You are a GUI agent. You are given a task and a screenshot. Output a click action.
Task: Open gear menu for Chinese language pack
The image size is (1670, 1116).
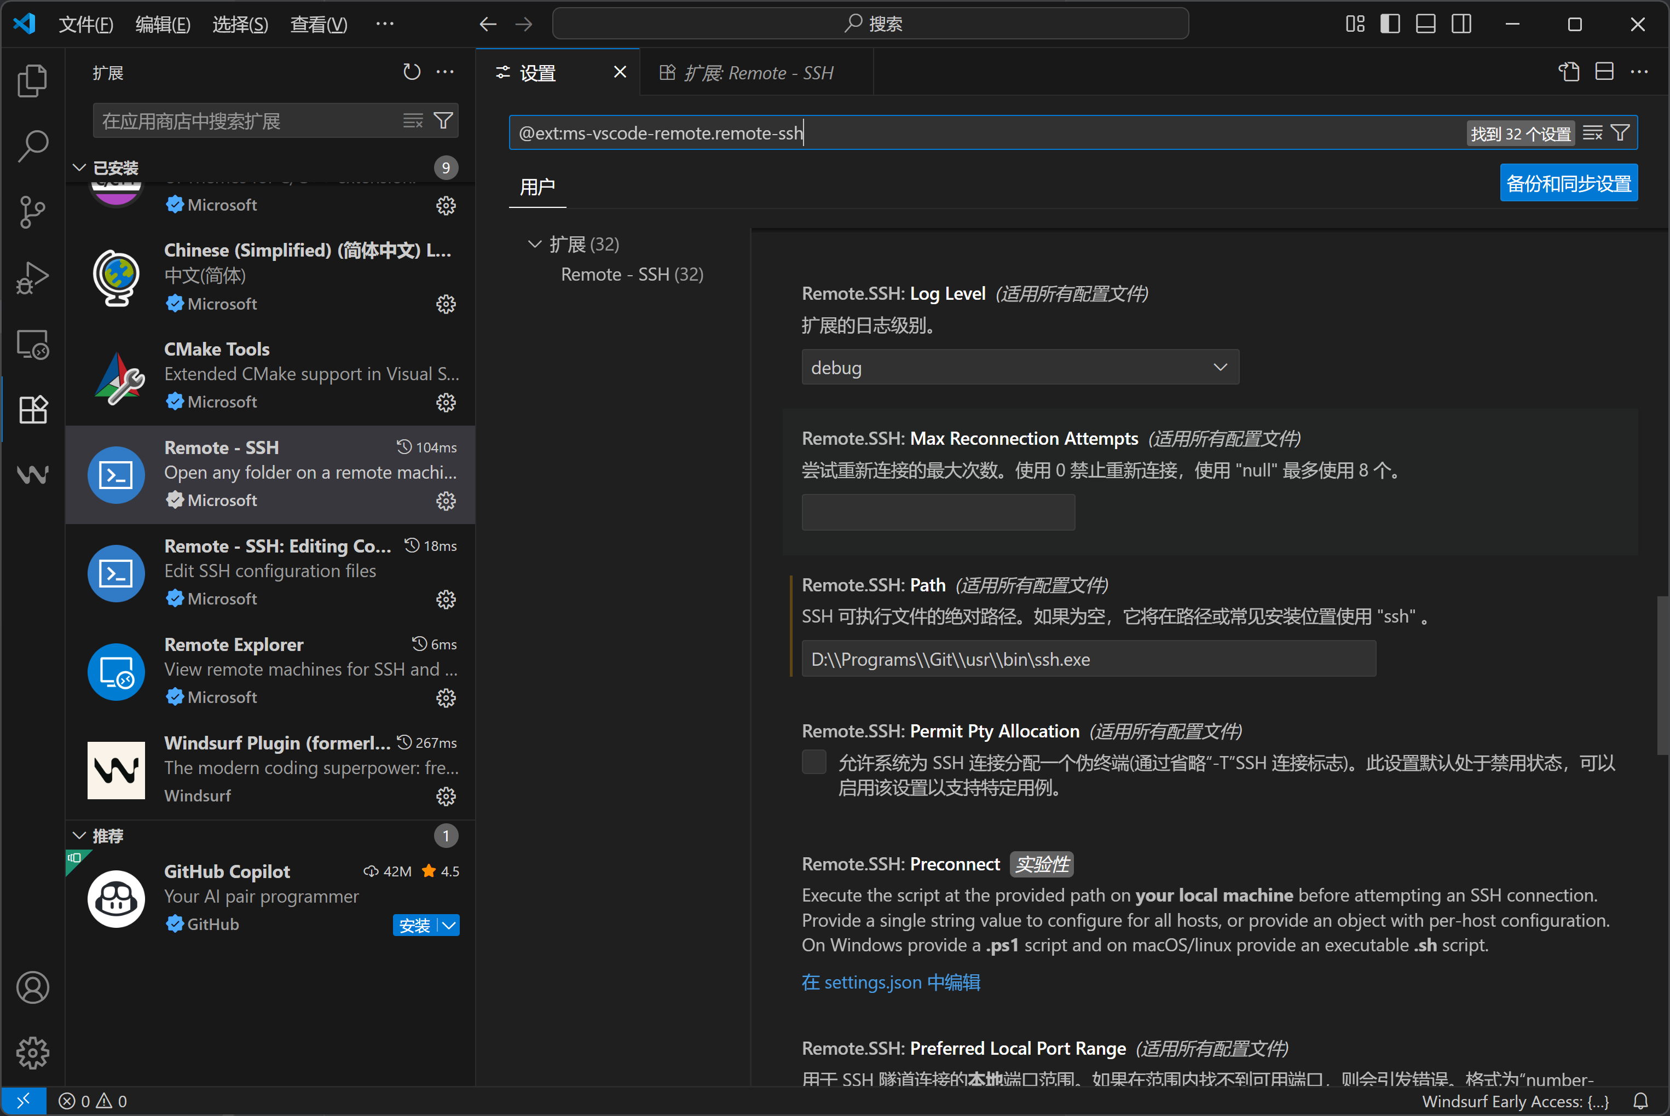tap(446, 304)
